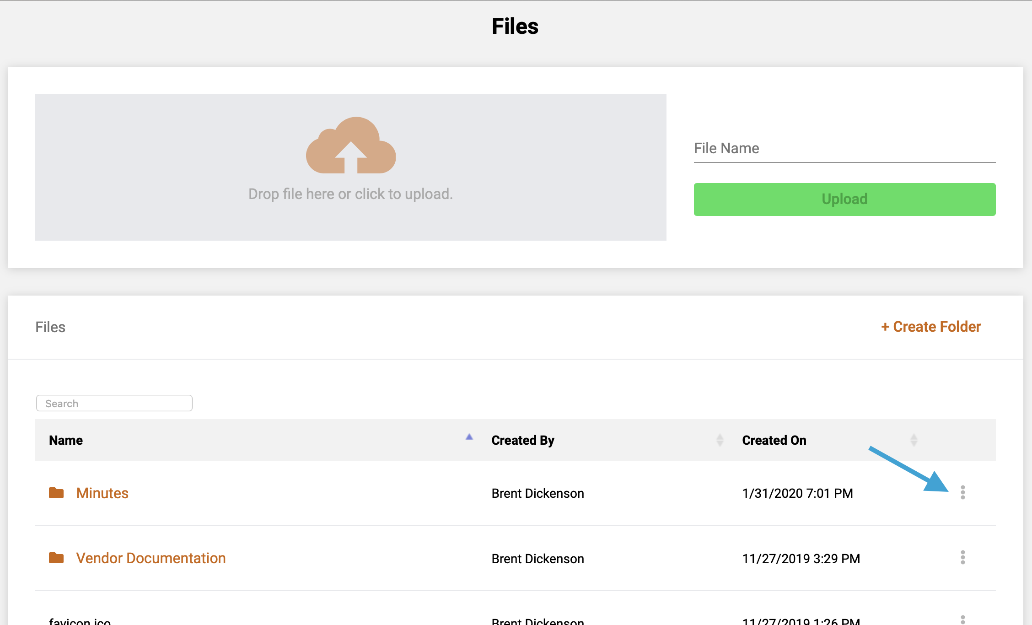Sort by the Name column arrow
The image size is (1032, 625).
tap(469, 437)
